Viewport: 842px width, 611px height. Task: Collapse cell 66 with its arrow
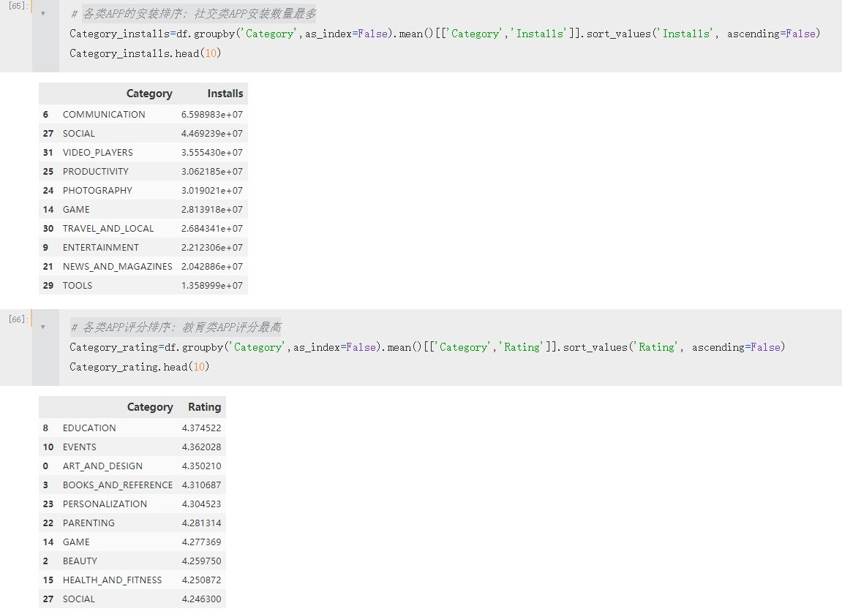[43, 327]
